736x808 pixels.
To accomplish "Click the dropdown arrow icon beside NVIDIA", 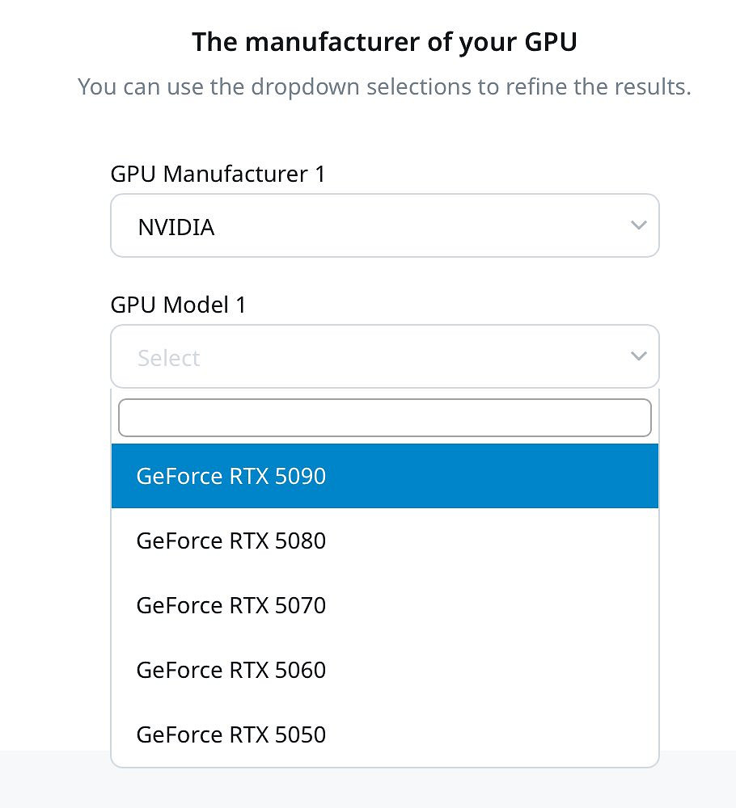I will tap(638, 225).
